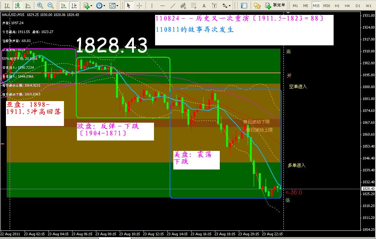Click the zoom out magnifier
This screenshot has width=376, height=239.
(x=50, y=6)
